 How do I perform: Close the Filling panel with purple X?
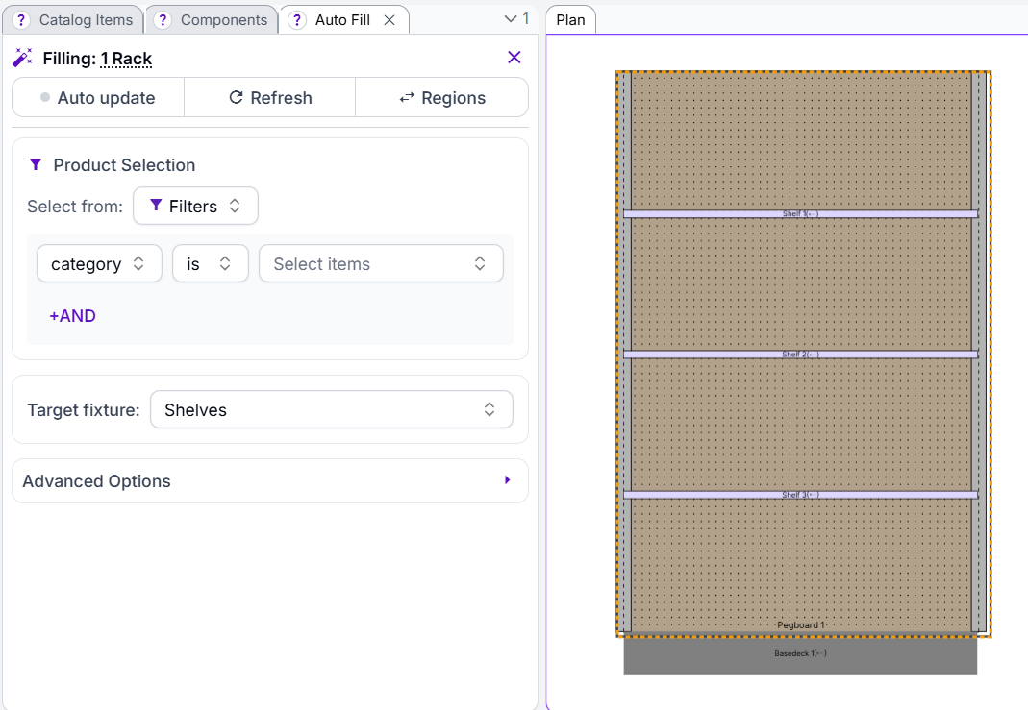pos(514,58)
